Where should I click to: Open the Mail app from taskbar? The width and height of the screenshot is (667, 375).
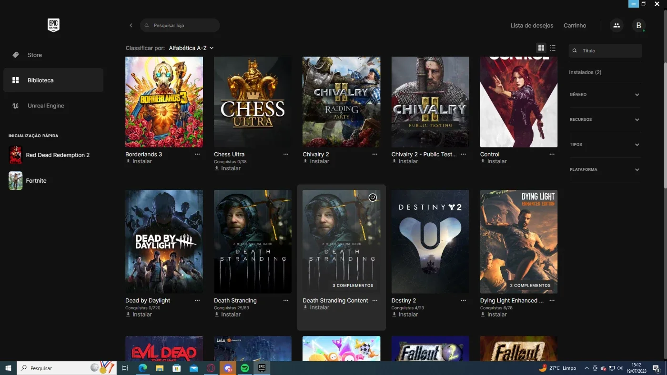[x=193, y=368]
